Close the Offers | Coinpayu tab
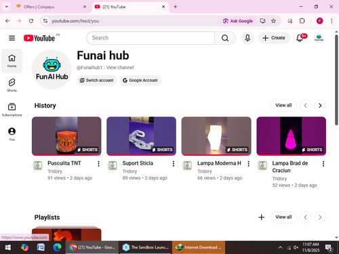Screen dimensions: 339x254 tap(85, 7)
